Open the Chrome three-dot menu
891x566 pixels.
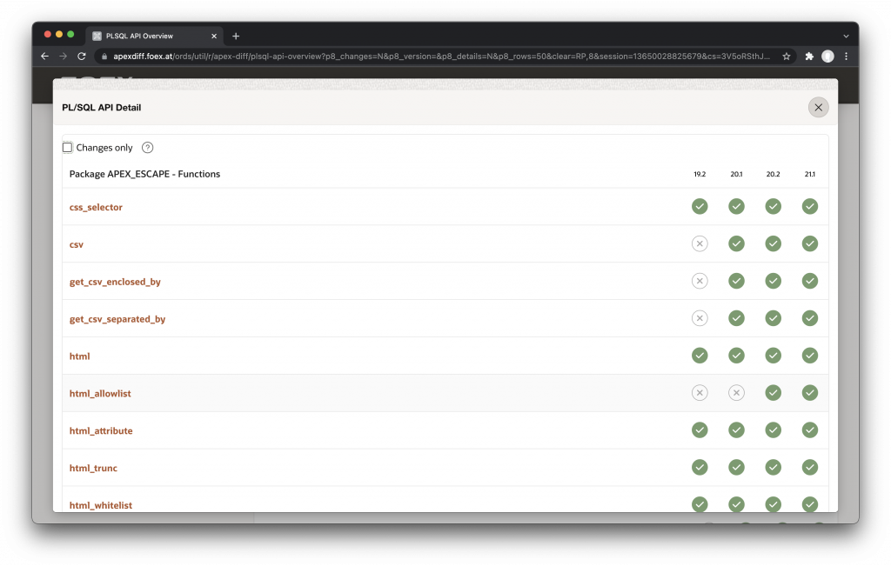[846, 57]
